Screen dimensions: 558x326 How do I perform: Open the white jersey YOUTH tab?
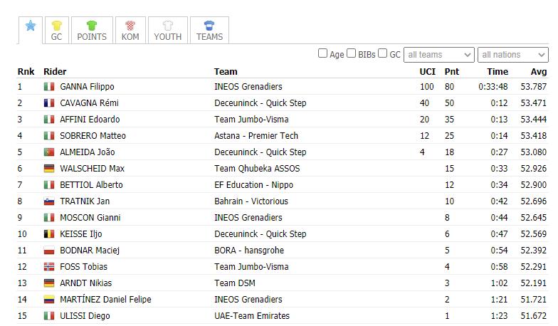pos(168,30)
